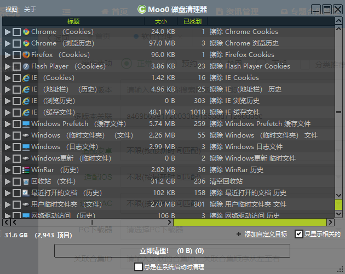Click the document icon of 最近打开的文档 row

[x=26, y=193]
